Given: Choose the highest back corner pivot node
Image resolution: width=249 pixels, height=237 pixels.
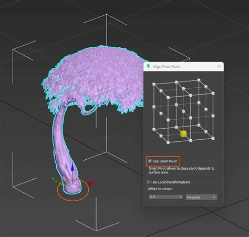Looking at the screenshot, I should click(x=199, y=80).
